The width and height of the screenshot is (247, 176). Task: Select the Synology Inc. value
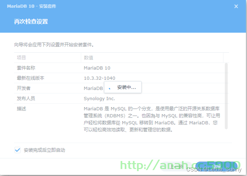click(99, 99)
